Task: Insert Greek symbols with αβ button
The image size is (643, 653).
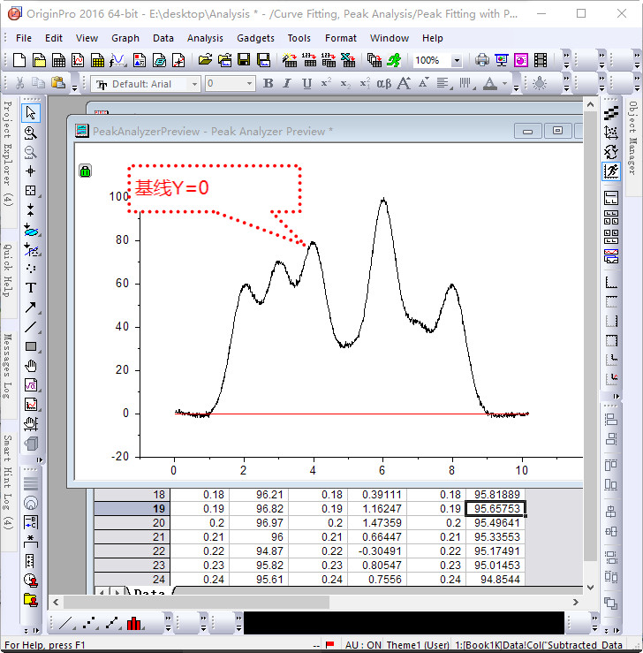Action: [x=383, y=84]
